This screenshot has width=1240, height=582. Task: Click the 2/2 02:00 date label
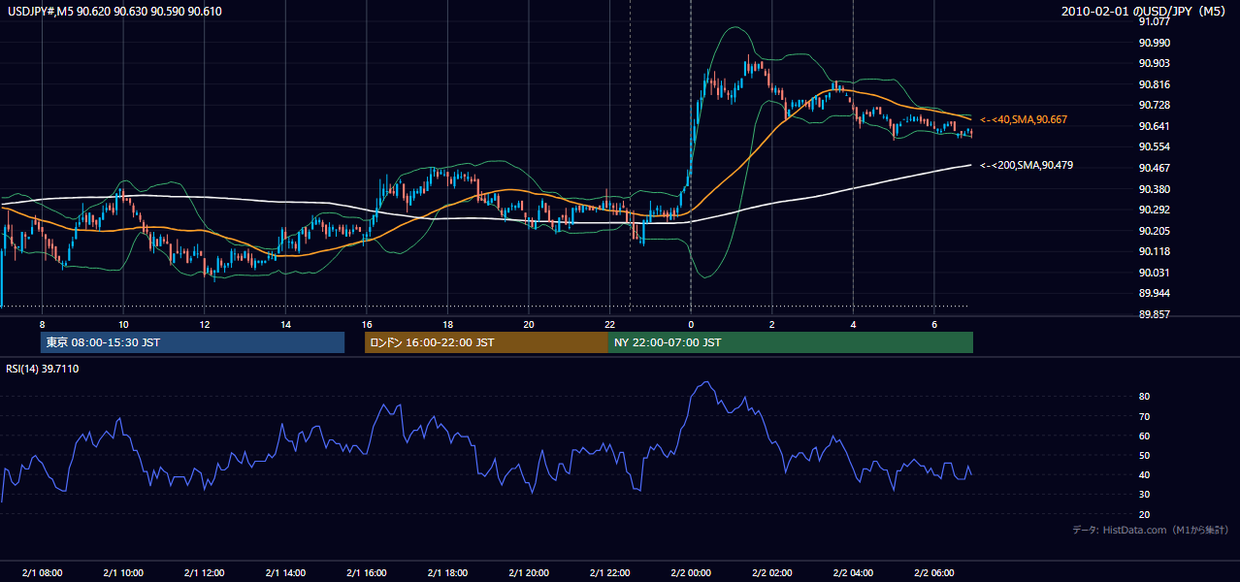(771, 572)
